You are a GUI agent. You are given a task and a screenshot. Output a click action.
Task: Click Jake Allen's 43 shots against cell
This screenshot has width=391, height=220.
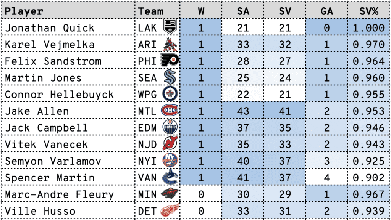(x=243, y=111)
